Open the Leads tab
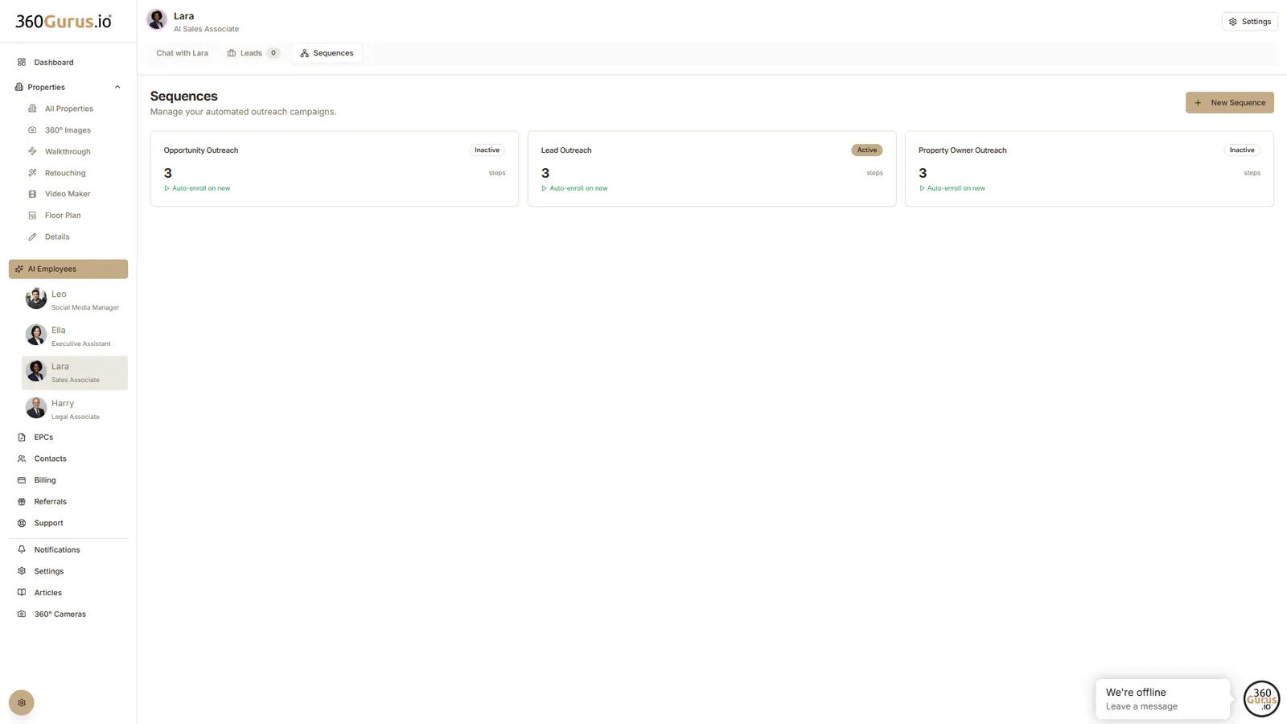This screenshot has height=724, width=1287. tap(253, 53)
